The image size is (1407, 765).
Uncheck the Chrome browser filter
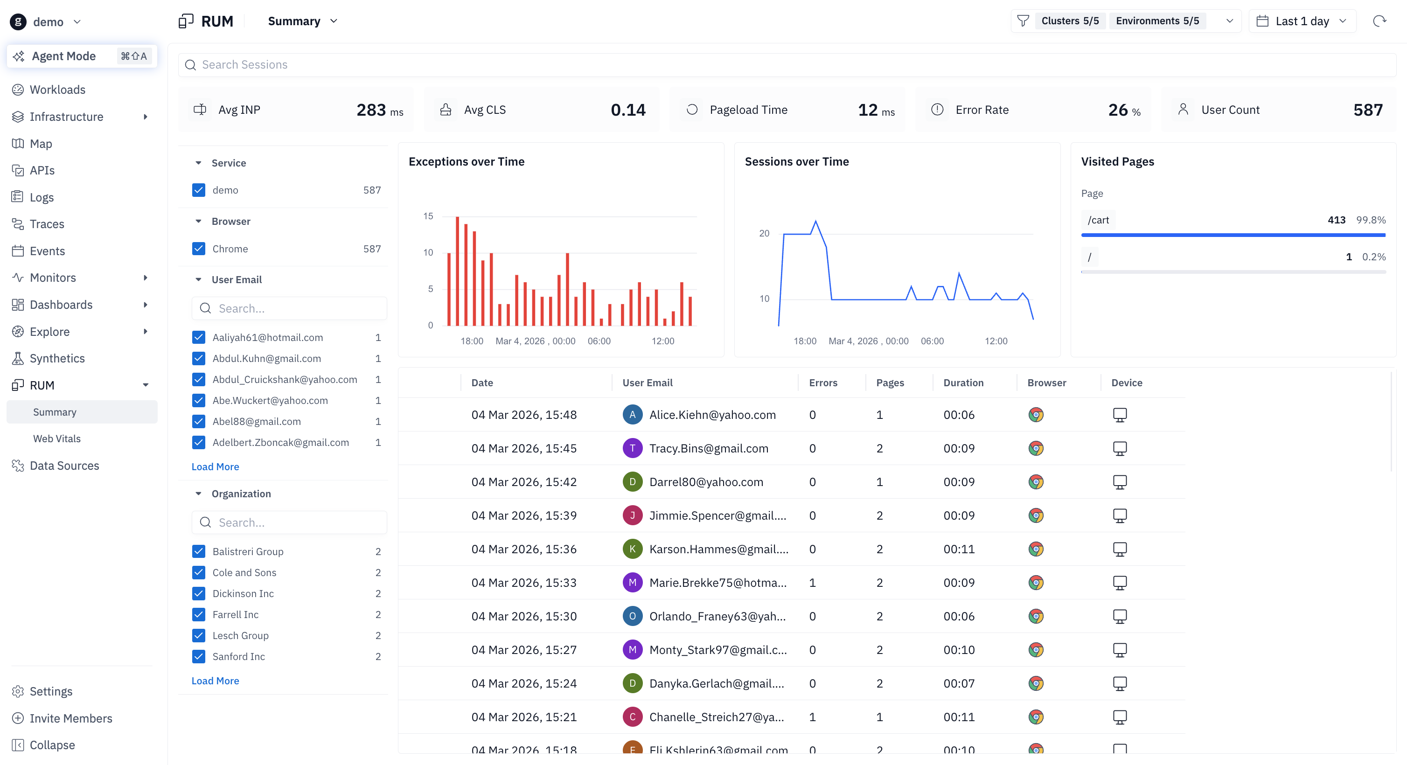point(199,249)
